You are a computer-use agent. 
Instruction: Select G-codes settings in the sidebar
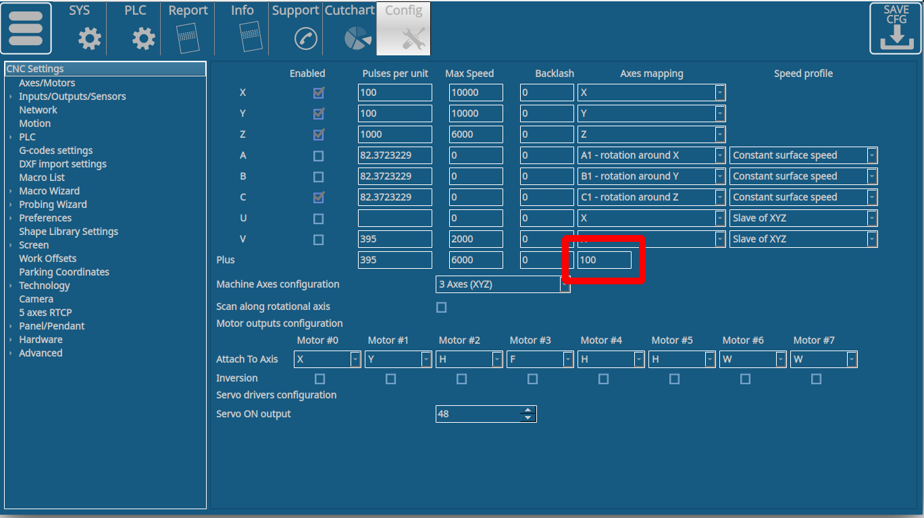[x=55, y=151]
